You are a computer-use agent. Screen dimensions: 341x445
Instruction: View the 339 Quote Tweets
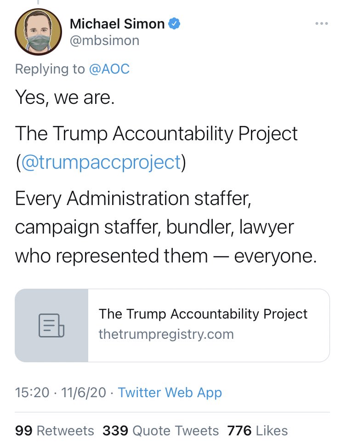160,430
